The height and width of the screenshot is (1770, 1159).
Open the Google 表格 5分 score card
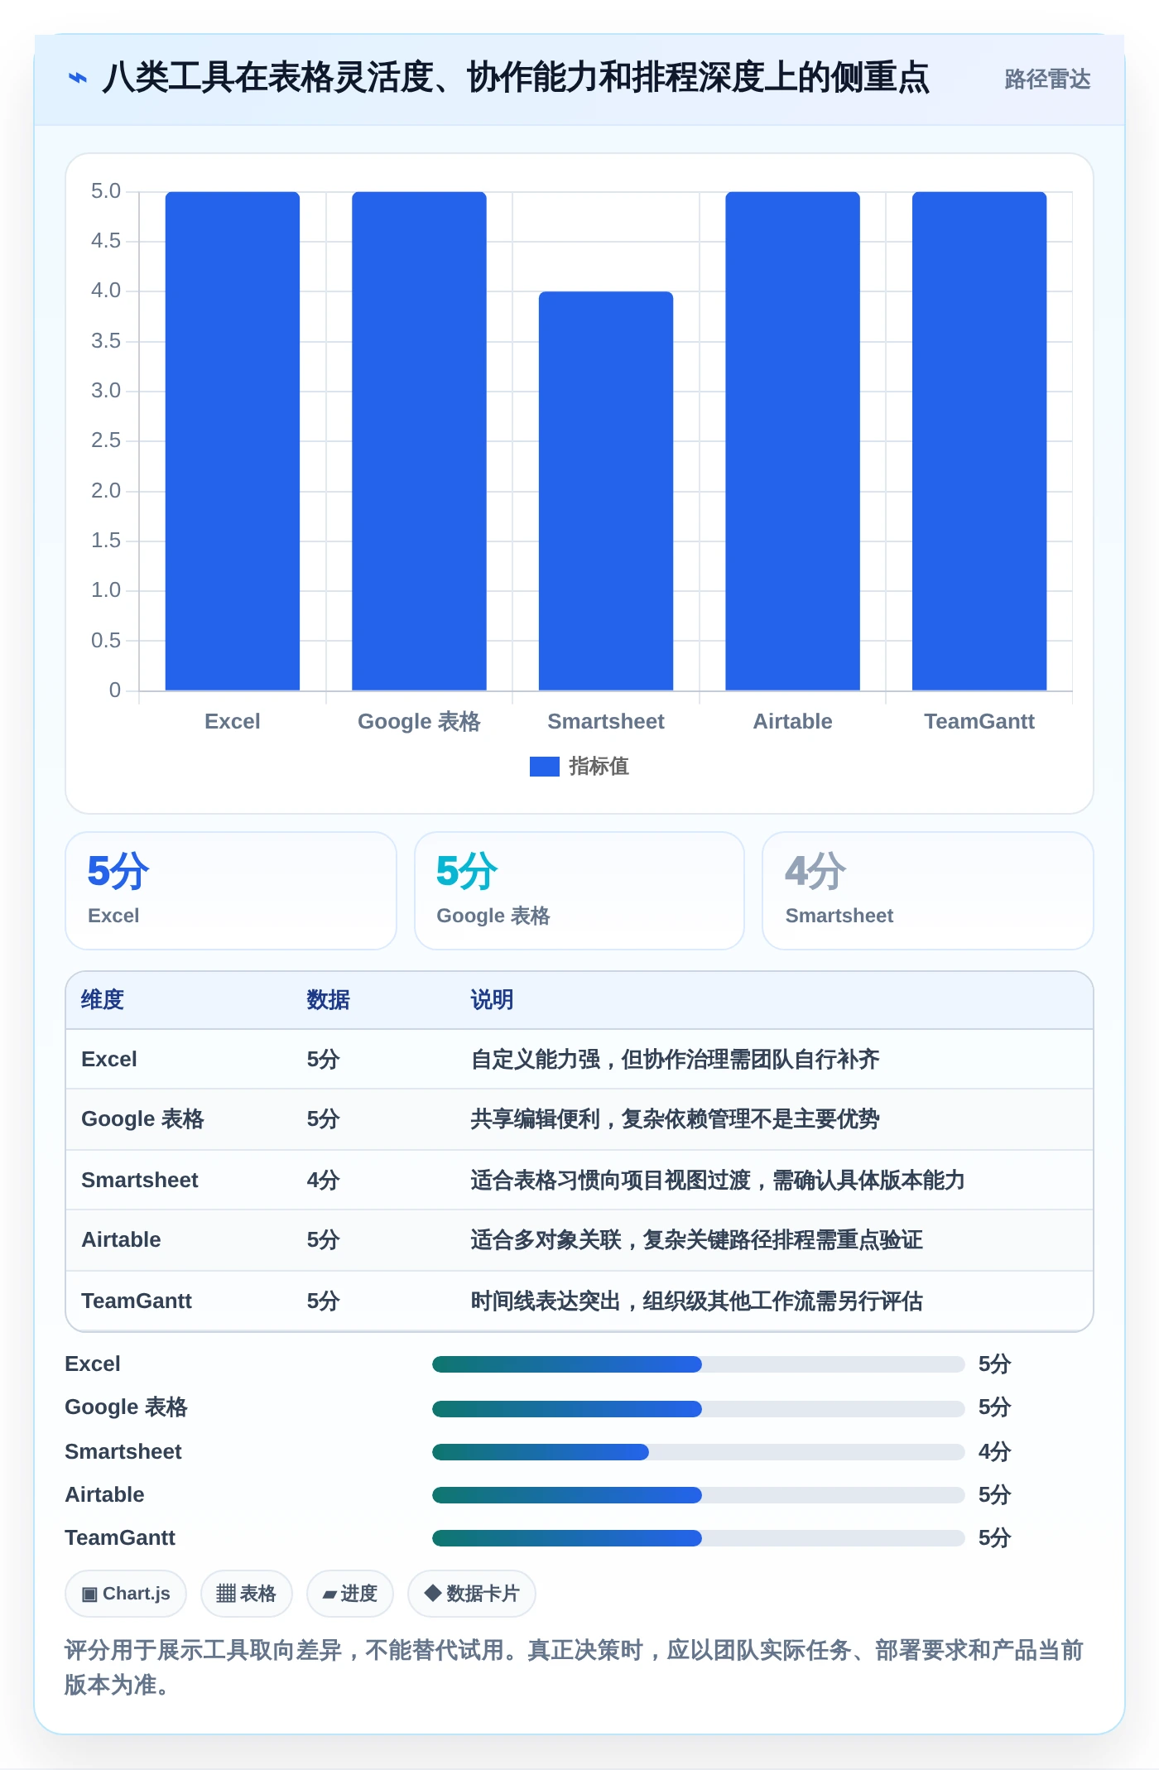tap(579, 891)
